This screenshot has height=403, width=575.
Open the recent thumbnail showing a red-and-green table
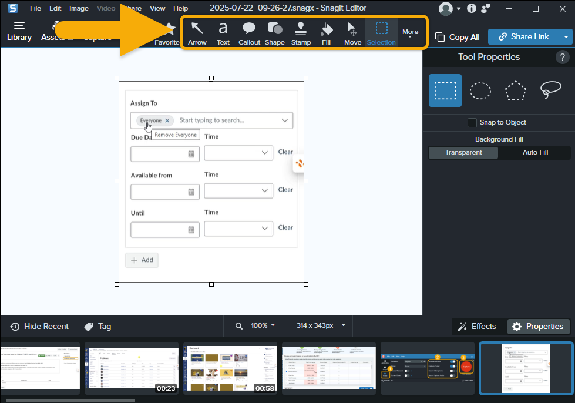click(329, 368)
